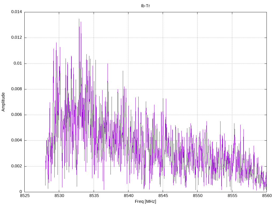Click the y-axis tick label 0.014
This screenshot has height=205, width=274.
pos(17,12)
